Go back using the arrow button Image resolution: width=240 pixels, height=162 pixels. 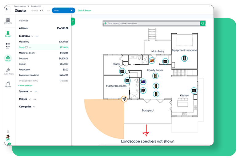point(7,9)
